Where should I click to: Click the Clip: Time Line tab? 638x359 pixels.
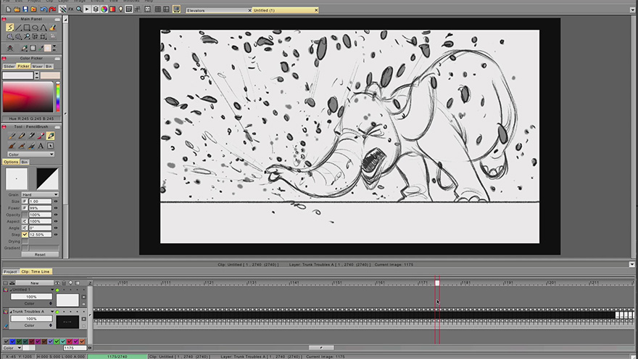click(x=36, y=271)
